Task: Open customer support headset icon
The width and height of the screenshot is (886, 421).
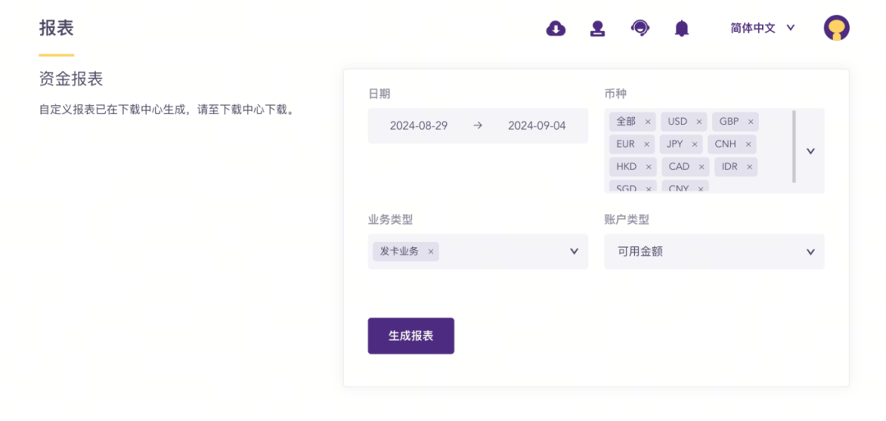Action: 640,28
